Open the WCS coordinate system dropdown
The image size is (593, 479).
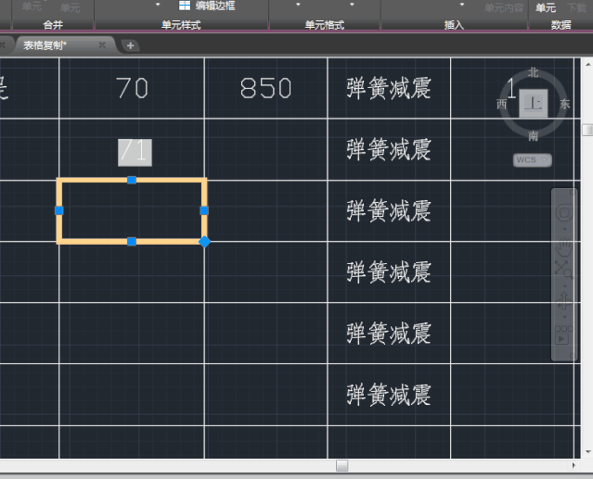pos(532,160)
